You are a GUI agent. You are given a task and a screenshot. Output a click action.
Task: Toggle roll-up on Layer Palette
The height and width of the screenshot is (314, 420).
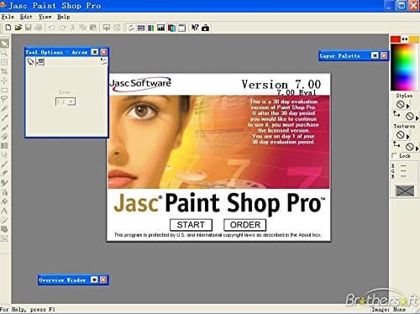375,55
